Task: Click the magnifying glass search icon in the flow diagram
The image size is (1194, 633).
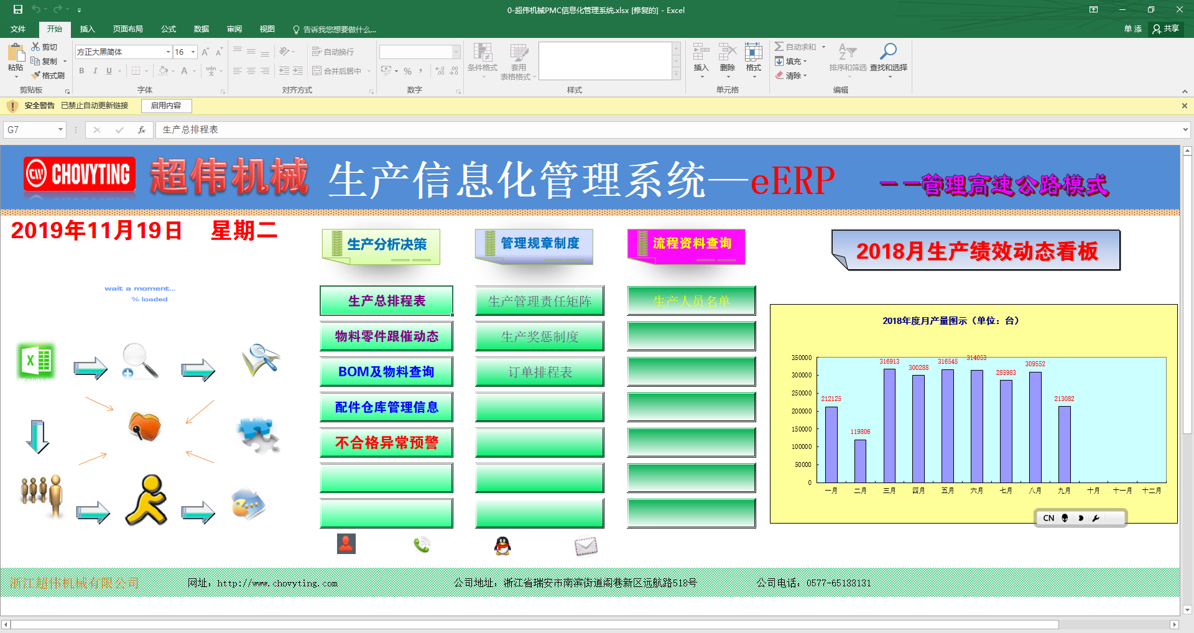Action: coord(140,361)
